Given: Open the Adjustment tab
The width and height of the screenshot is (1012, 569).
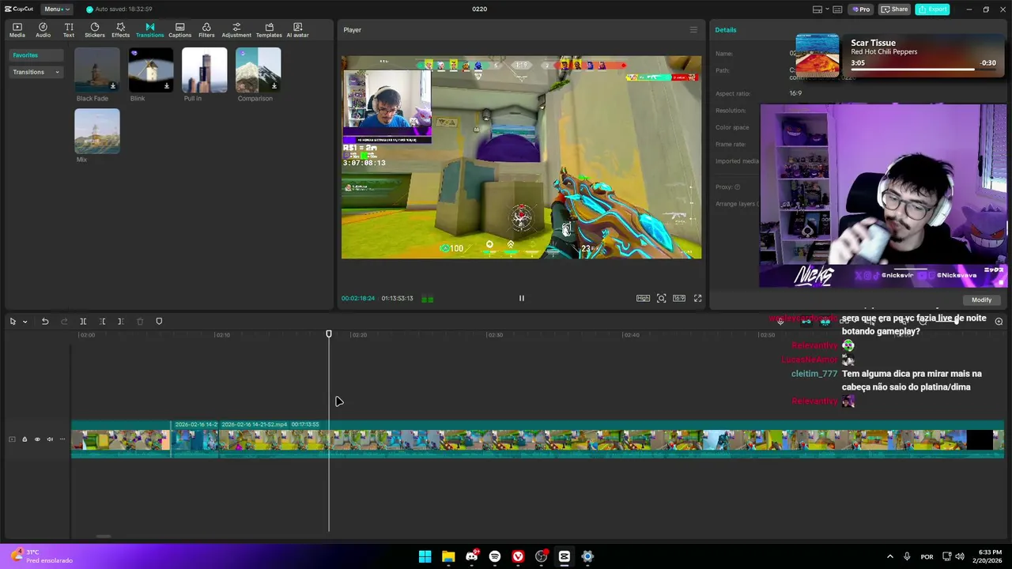Looking at the screenshot, I should 236,30.
